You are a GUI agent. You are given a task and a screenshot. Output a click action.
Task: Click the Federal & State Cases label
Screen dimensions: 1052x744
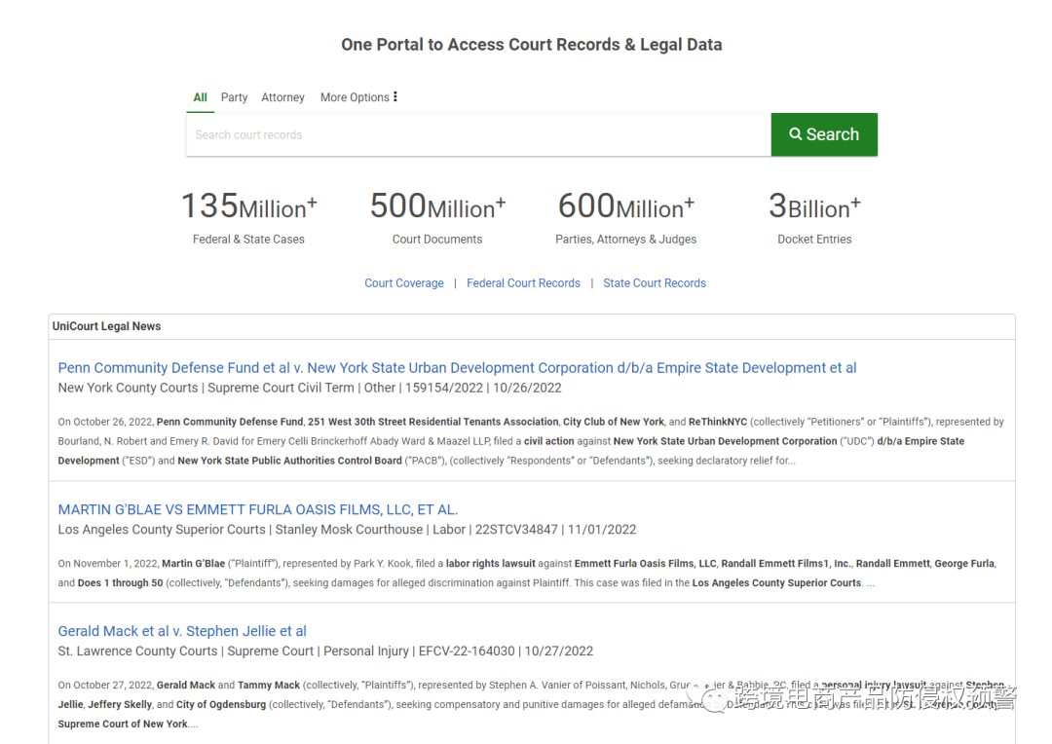click(248, 240)
